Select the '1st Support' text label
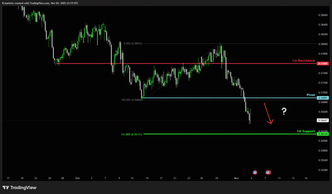Screen dimensions: 332x194 point(305,131)
